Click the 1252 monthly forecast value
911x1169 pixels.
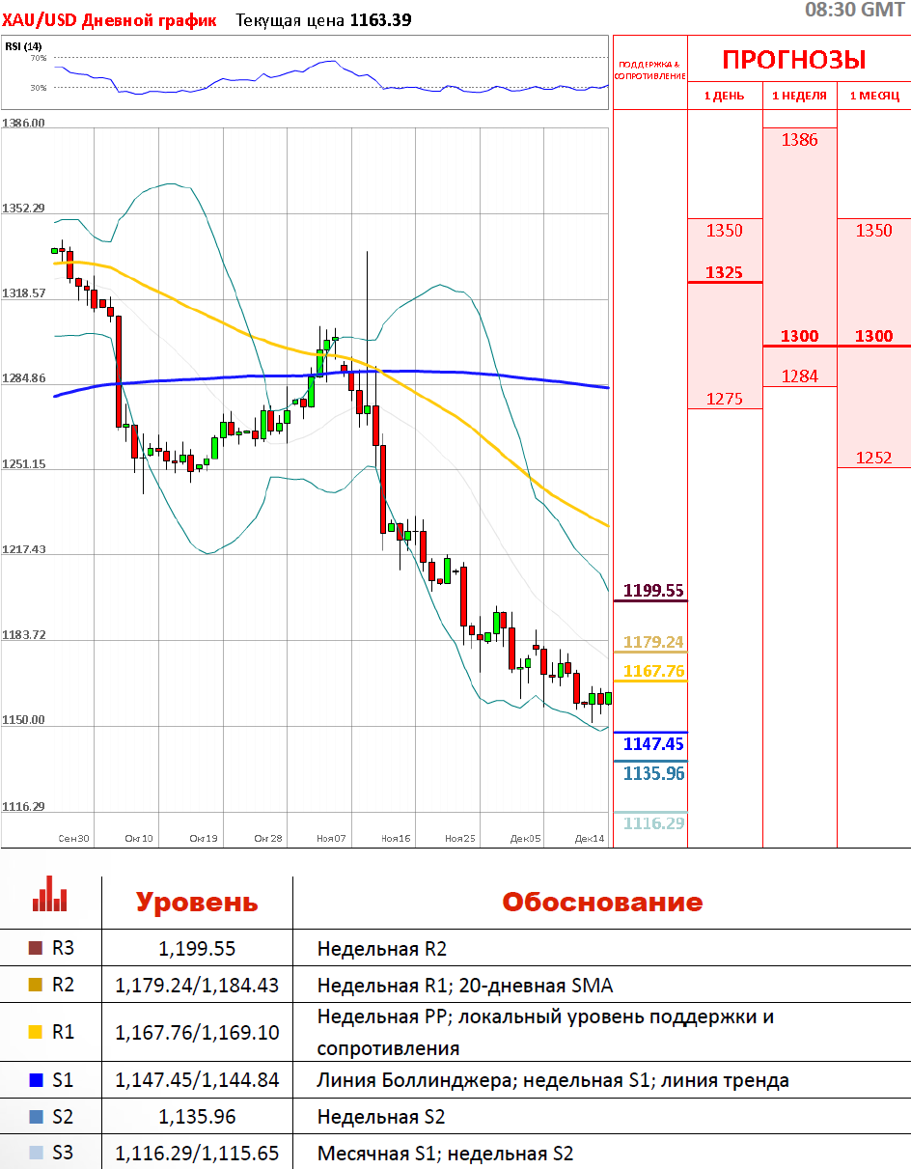click(x=873, y=458)
